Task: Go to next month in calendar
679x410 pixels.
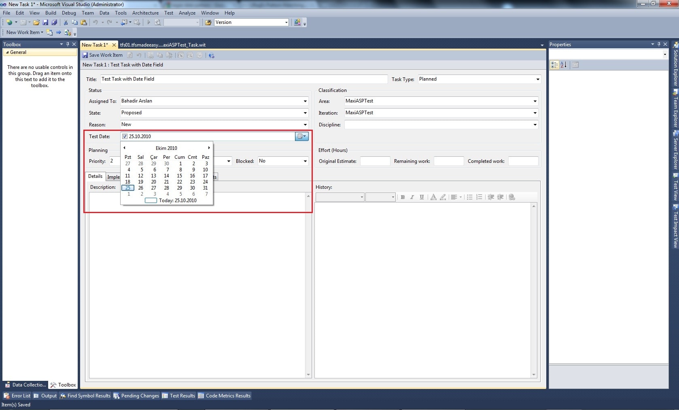Action: click(209, 148)
